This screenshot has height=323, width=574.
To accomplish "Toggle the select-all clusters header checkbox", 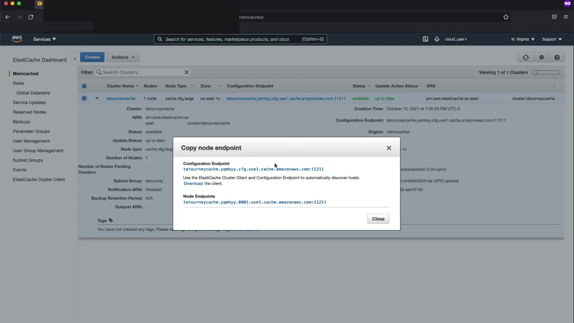I will 84,86.
